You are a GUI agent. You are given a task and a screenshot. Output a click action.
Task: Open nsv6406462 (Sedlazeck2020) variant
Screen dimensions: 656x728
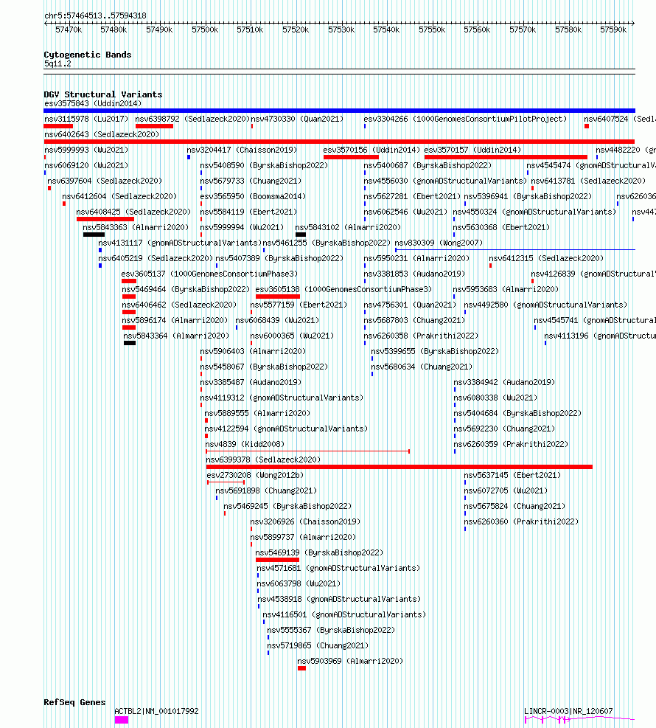click(x=179, y=305)
